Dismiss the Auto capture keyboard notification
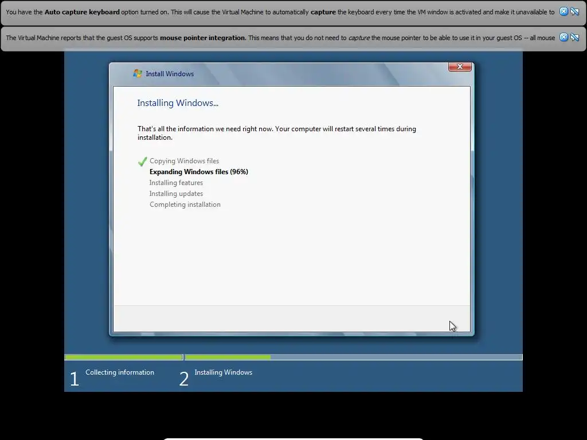The width and height of the screenshot is (587, 440). pos(563,11)
